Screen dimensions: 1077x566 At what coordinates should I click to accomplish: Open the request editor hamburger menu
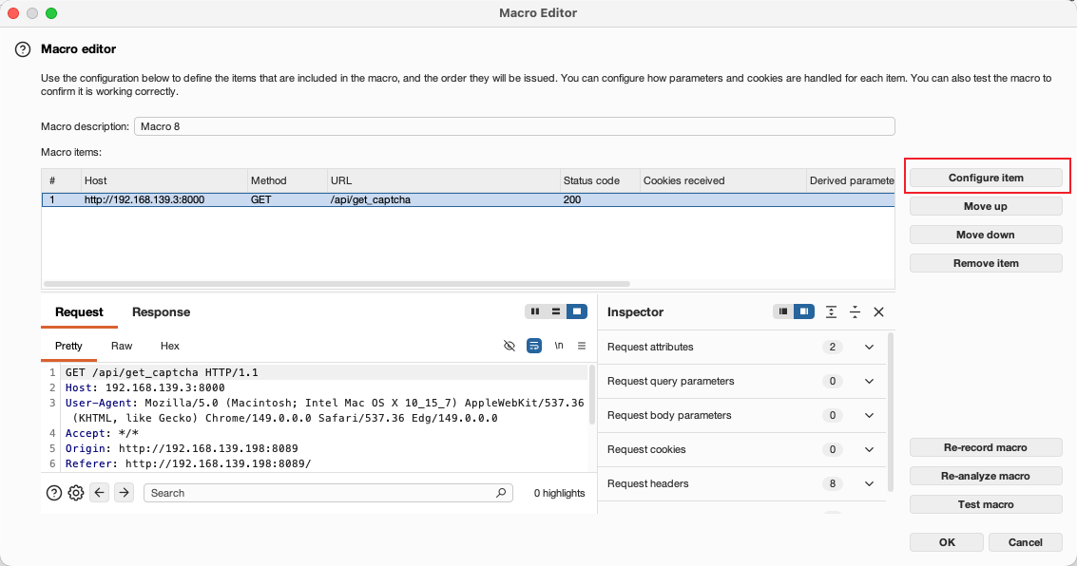pyautogui.click(x=582, y=346)
